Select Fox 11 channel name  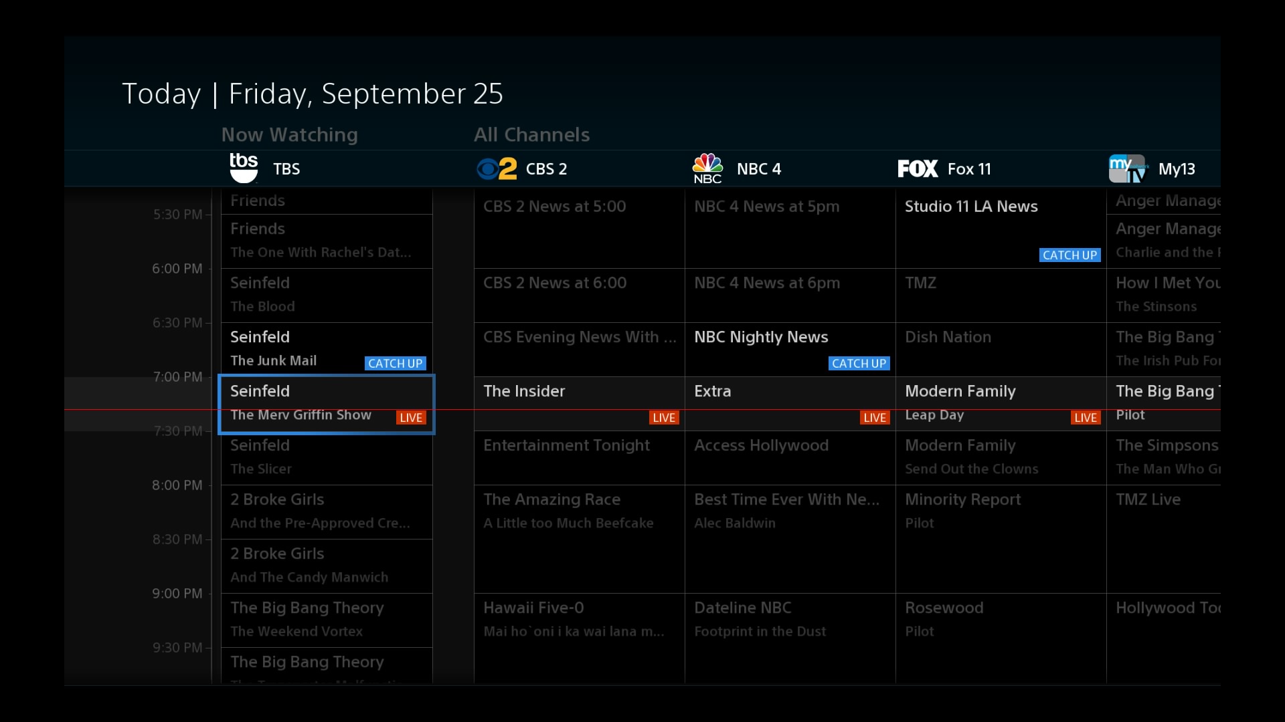click(x=969, y=169)
